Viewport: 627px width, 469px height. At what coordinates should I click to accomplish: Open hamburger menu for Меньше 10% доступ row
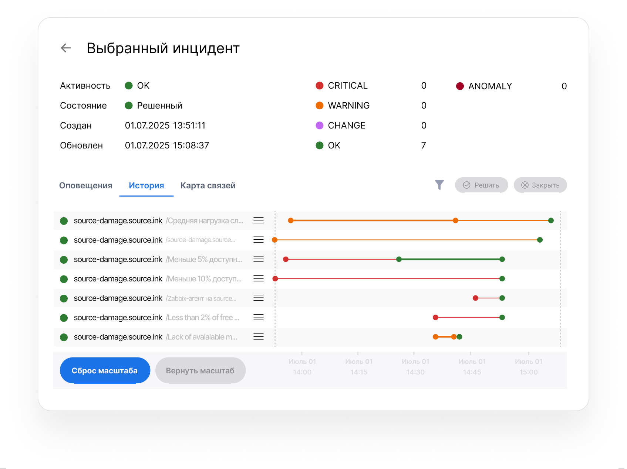(x=258, y=278)
